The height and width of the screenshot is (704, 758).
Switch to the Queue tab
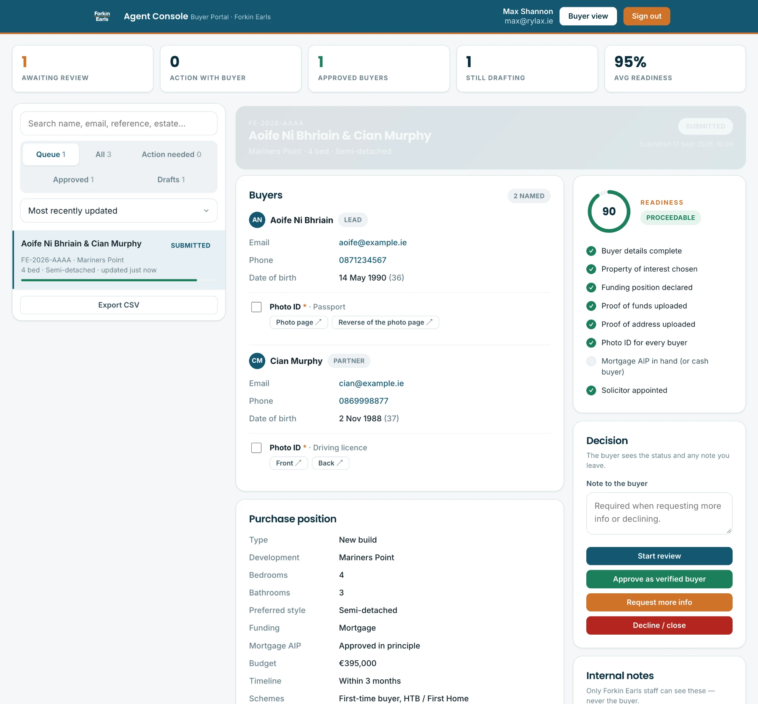click(x=51, y=154)
